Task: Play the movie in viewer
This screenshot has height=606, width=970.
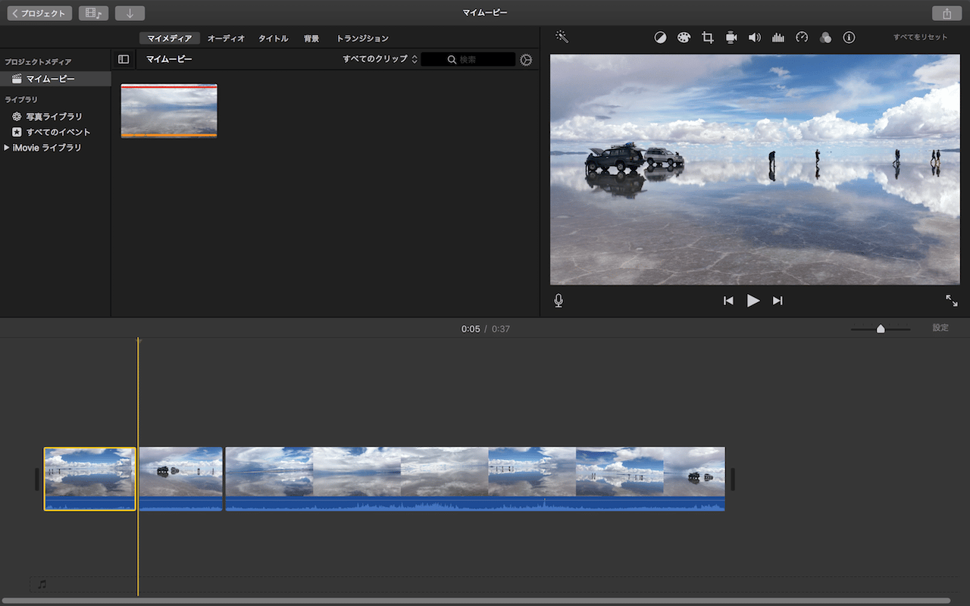Action: coord(753,301)
